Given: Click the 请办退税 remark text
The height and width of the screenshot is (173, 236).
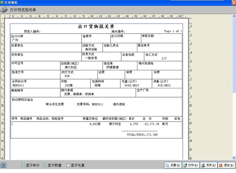Looking at the screenshot, I should click(x=119, y=104).
